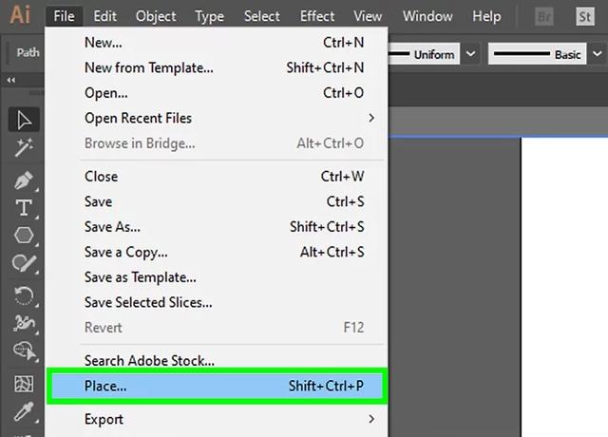Select the Rotate tool

click(24, 295)
